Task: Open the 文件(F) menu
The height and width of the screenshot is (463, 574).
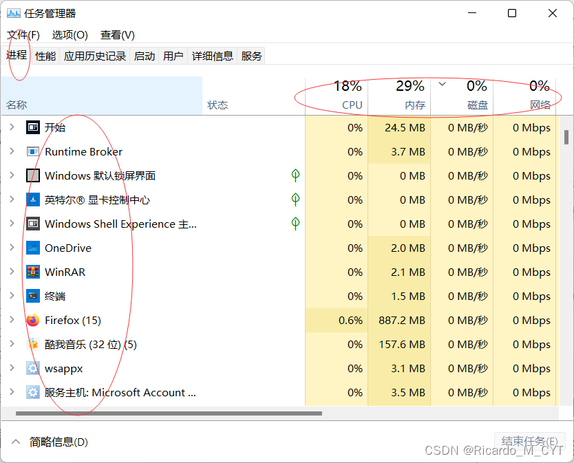Action: (23, 35)
